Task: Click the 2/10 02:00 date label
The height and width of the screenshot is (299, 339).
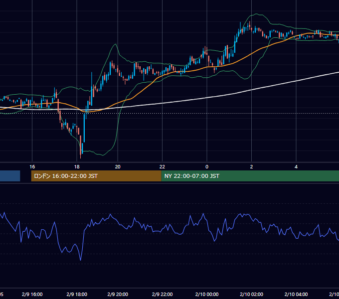Action: [x=251, y=294]
